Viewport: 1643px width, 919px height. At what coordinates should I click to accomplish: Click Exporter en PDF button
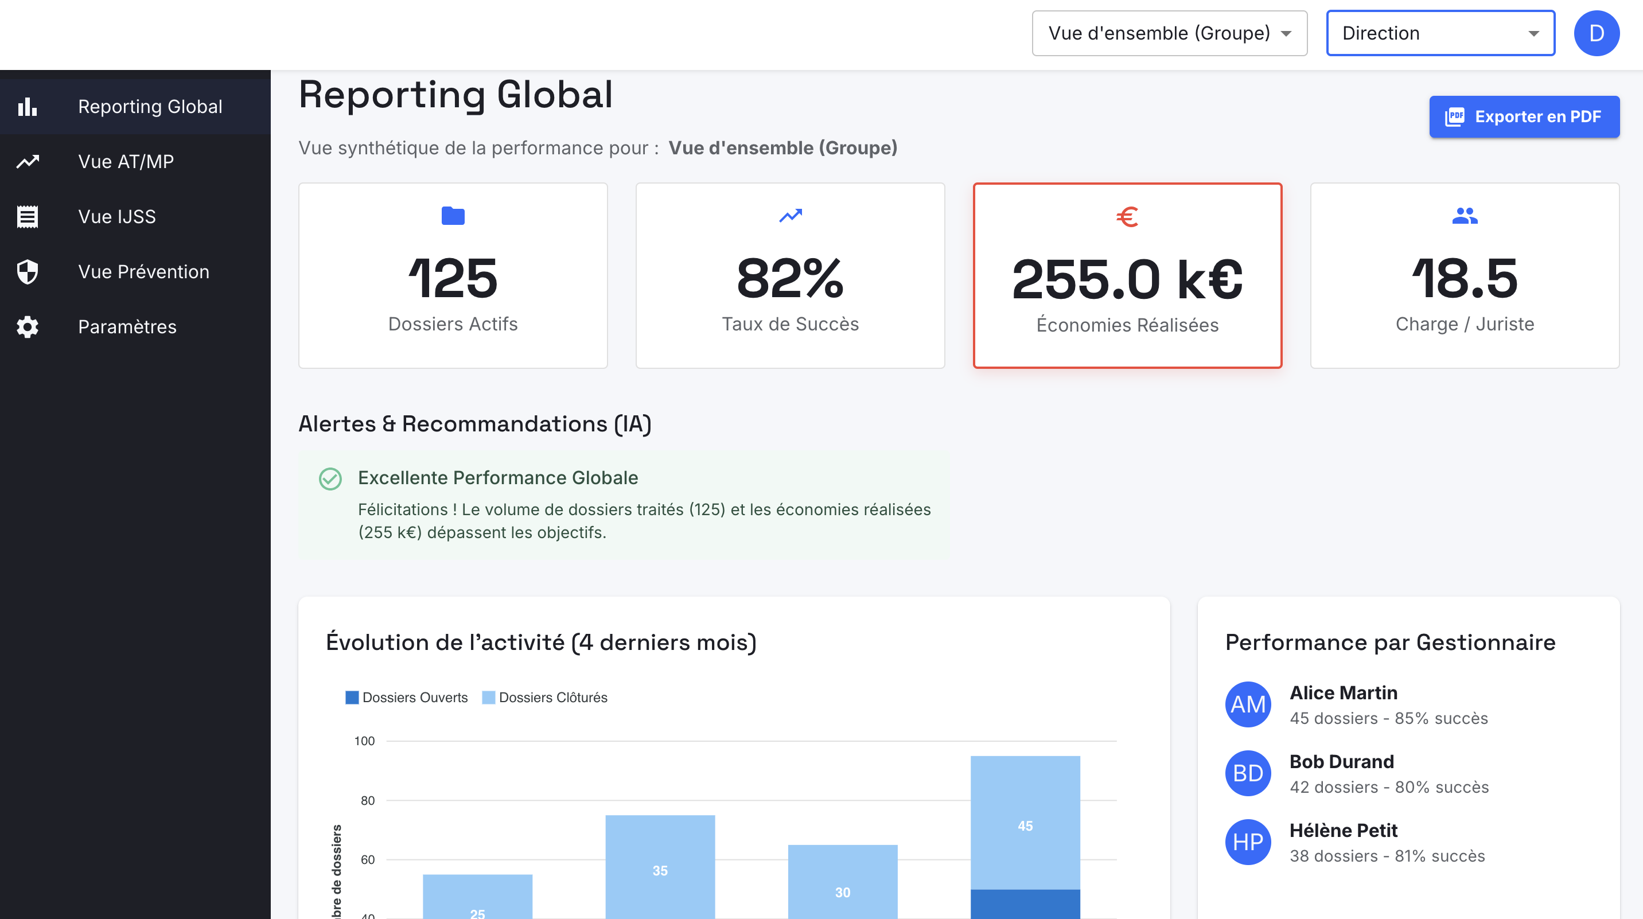(1524, 116)
